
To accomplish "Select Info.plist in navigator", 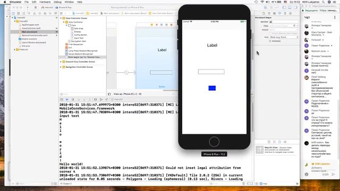I will click(x=26, y=46).
